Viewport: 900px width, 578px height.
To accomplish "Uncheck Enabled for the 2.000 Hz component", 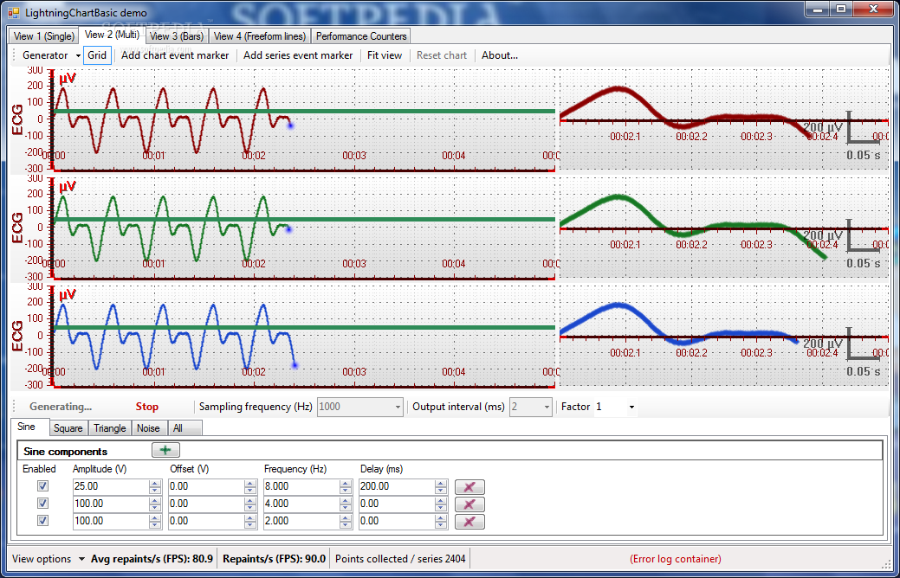I will (x=42, y=520).
